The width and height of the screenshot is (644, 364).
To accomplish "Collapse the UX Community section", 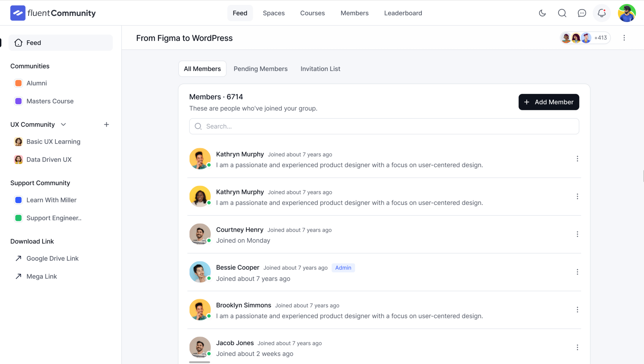I will [x=63, y=124].
